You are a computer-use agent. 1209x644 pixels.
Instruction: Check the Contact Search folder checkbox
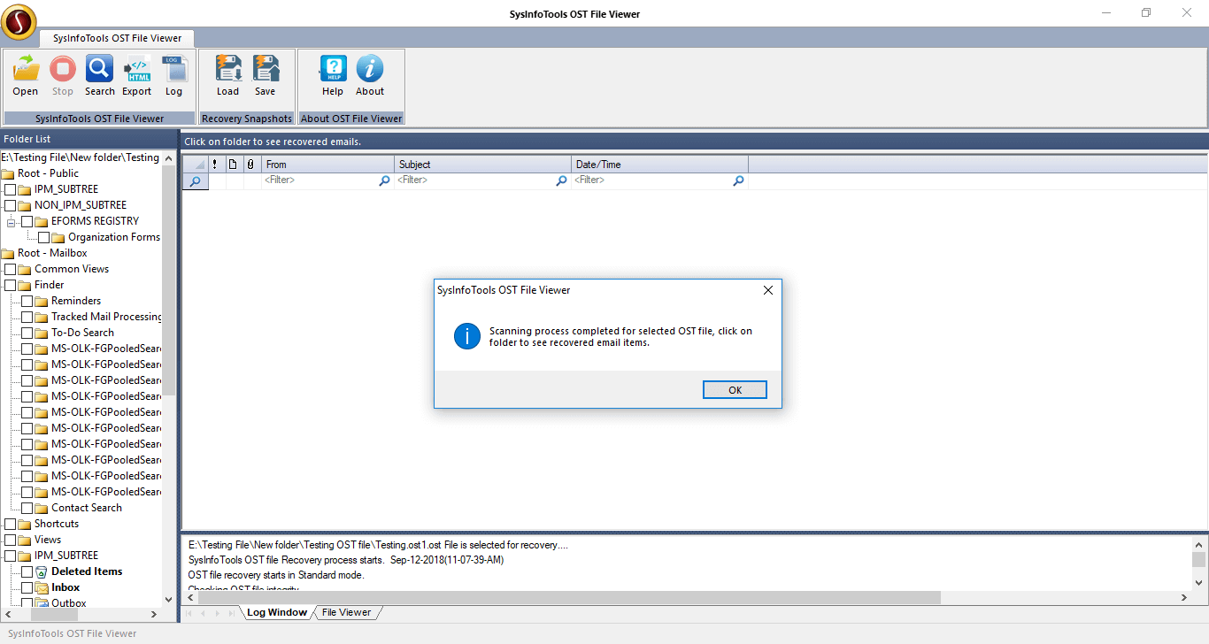[28, 508]
